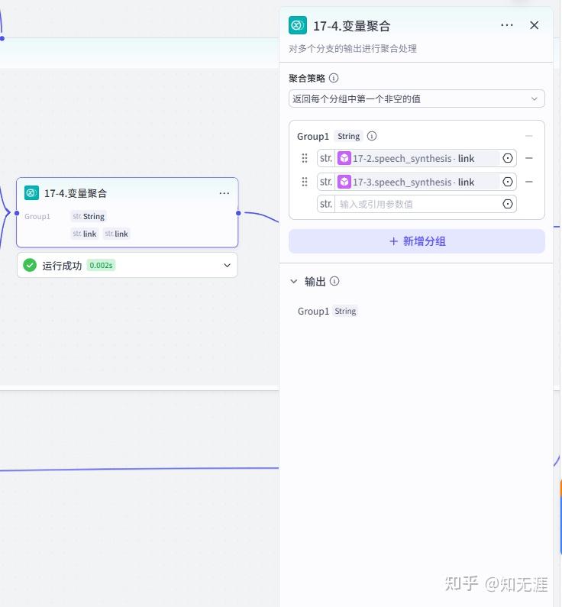The height and width of the screenshot is (607, 562).
Task: Expand the 运行成功 result dropdown
Action: (228, 265)
